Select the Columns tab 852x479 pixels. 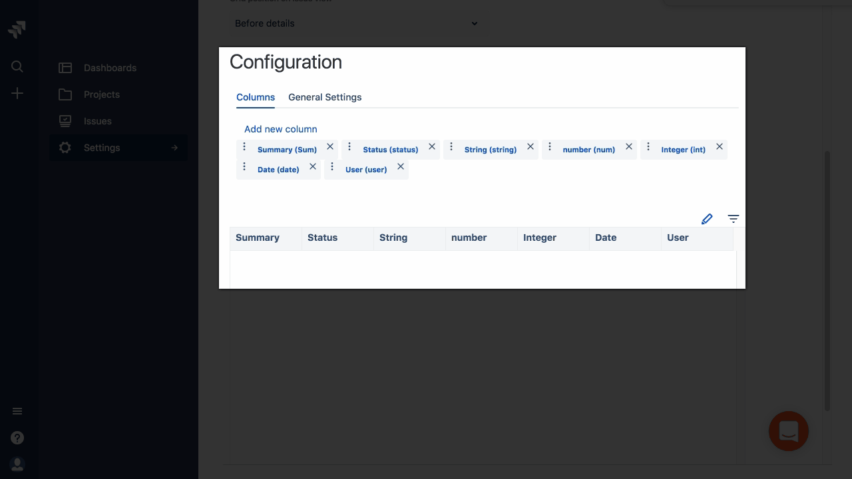point(256,97)
